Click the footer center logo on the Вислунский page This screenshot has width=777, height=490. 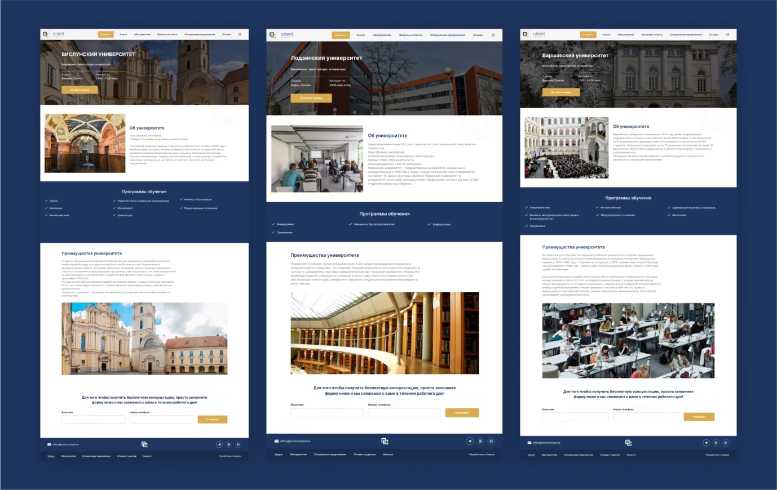[x=144, y=444]
